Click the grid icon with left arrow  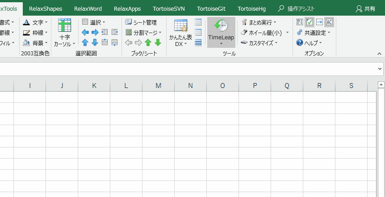[105, 32]
